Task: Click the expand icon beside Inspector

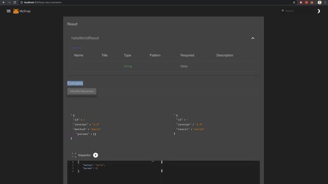Action: tap(74, 155)
